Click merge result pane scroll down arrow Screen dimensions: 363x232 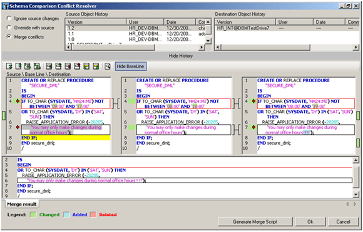point(356,194)
